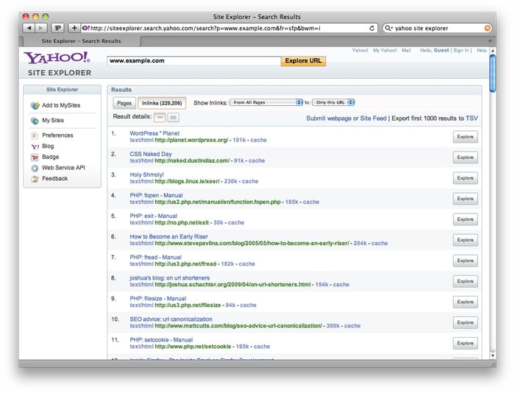Viewport: 515px width, 393px height.
Task: Click the yahoo site explorer search field
Action: (437, 28)
